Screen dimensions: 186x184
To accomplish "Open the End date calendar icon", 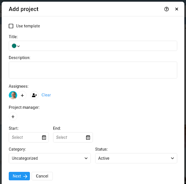I will pyautogui.click(x=88, y=137).
